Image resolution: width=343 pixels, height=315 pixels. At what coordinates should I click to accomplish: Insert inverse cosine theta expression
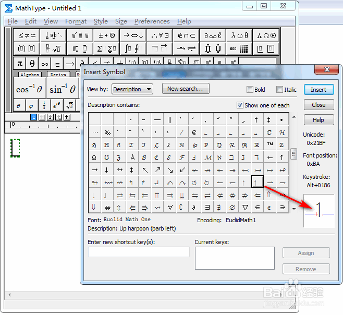(x=30, y=88)
